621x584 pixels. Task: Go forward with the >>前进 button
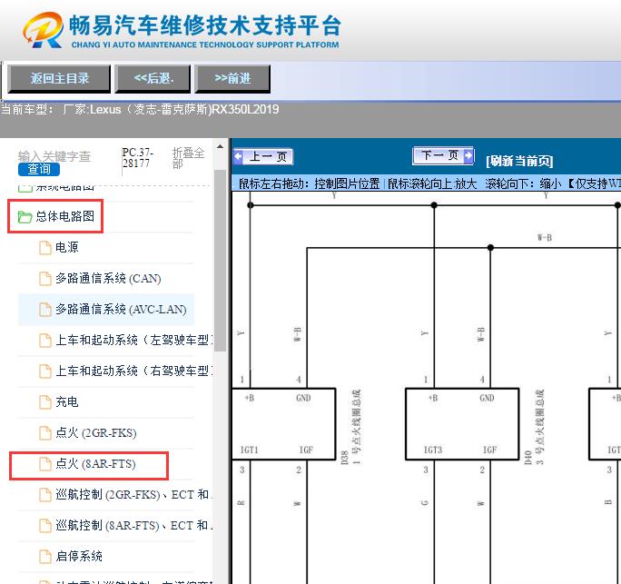[232, 78]
